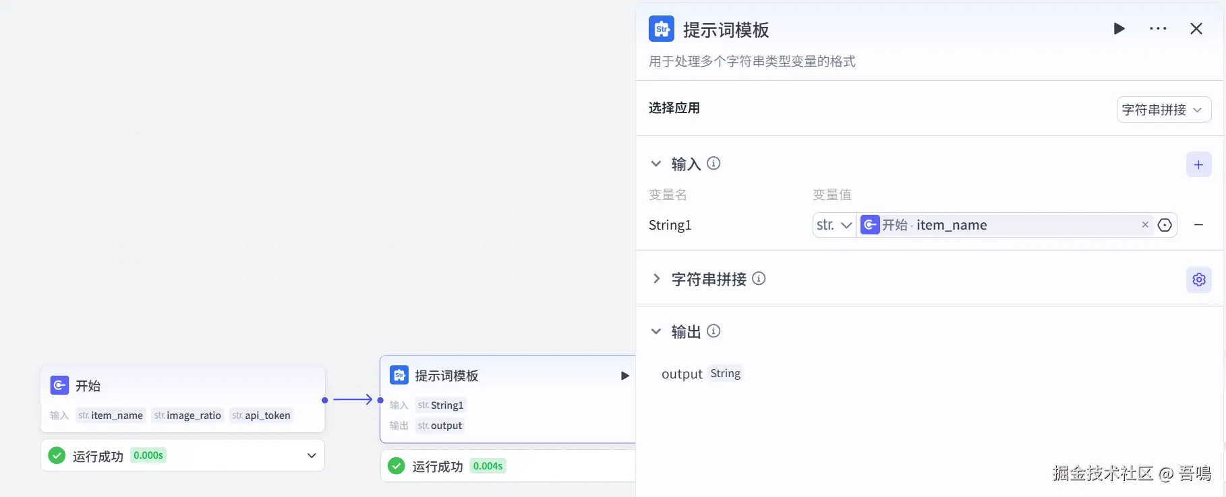This screenshot has height=497, width=1226.
Task: Click the info icon beside 输入
Action: click(713, 164)
